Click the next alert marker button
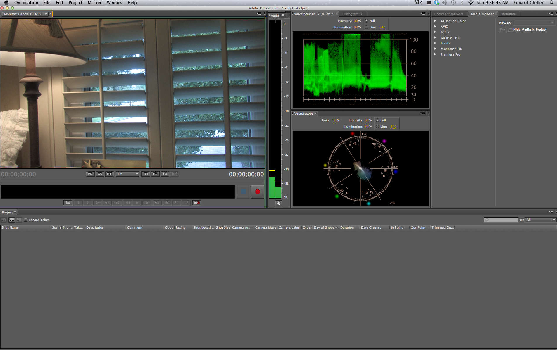The image size is (557, 350). (x=186, y=203)
